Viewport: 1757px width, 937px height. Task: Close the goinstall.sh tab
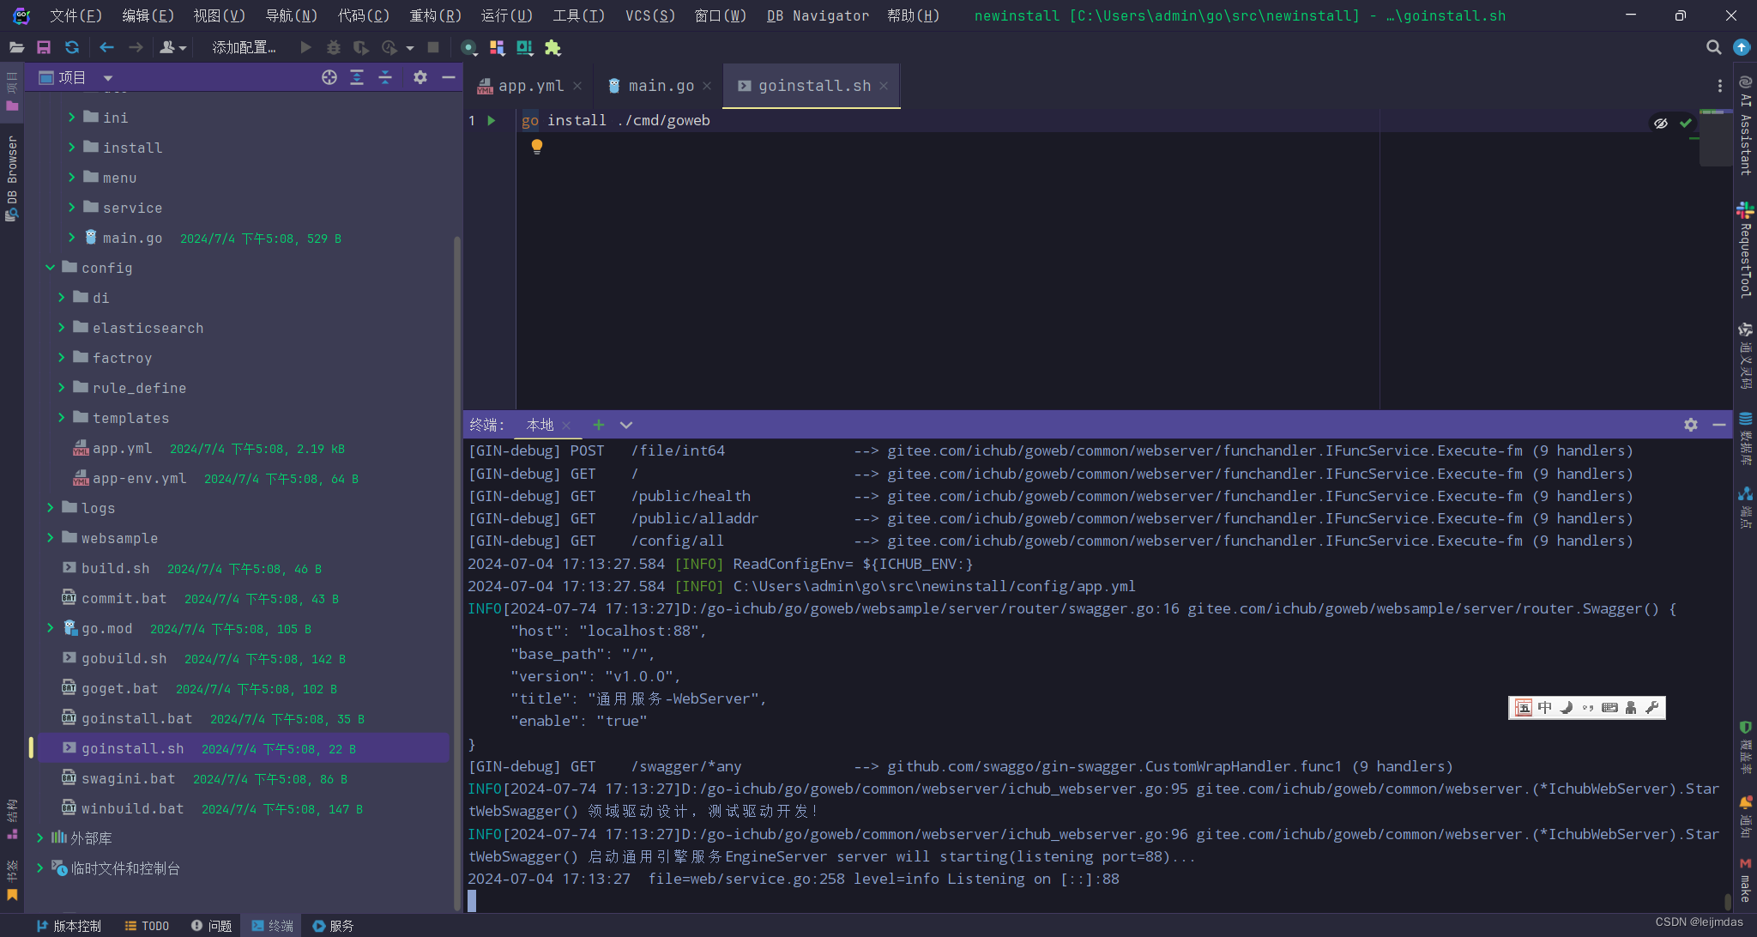(x=884, y=86)
